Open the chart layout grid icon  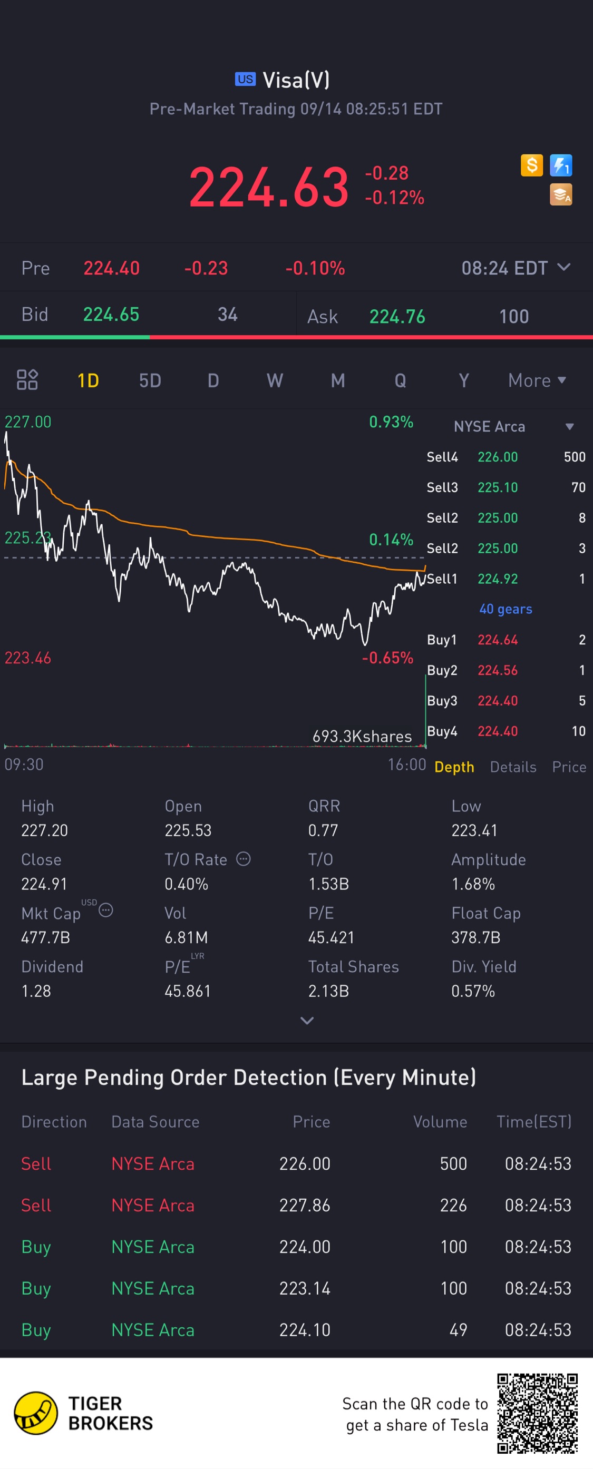[27, 380]
